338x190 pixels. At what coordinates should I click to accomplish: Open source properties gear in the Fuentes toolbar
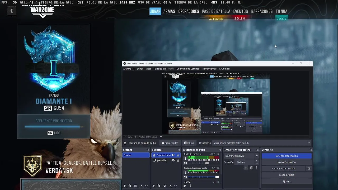pos(165,186)
